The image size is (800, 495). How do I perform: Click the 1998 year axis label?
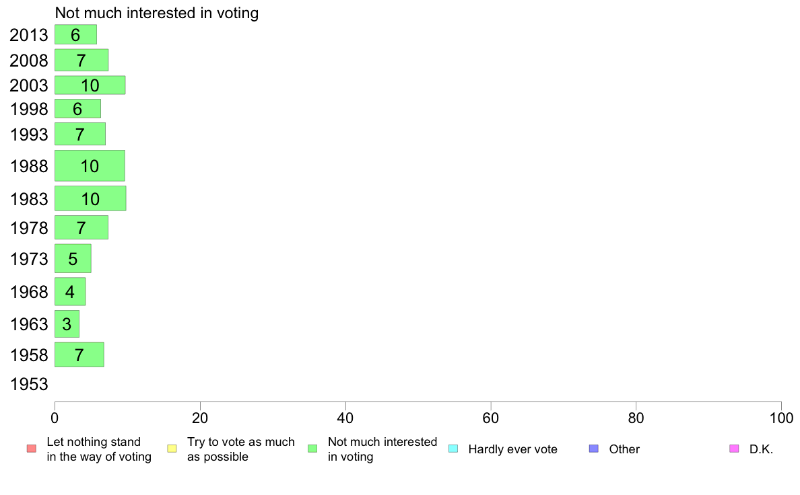coord(29,108)
